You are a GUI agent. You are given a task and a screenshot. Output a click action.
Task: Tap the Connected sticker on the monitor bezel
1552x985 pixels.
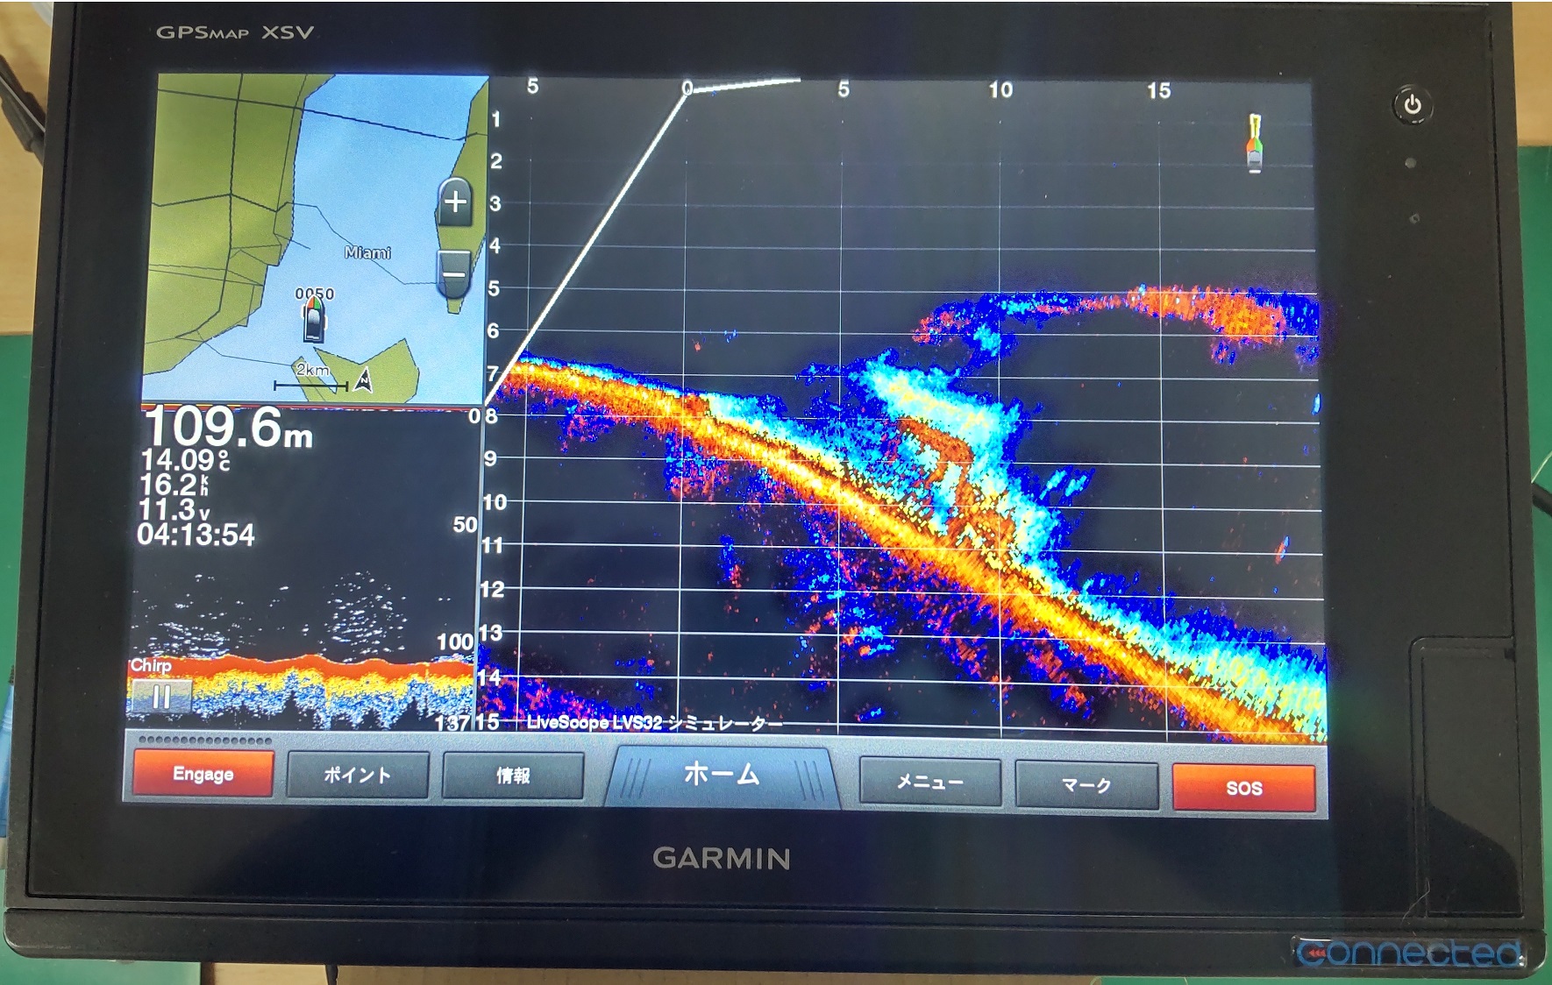(x=1411, y=953)
